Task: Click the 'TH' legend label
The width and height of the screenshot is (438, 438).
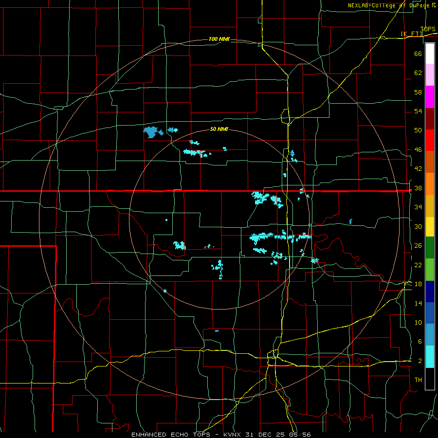Action: coord(418,380)
